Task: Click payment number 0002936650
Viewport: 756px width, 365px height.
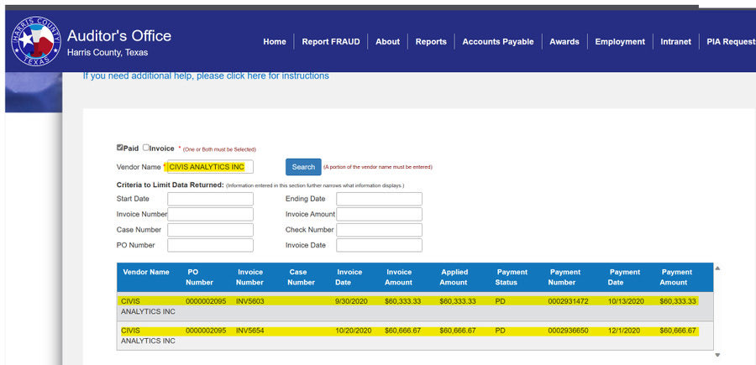Action: coord(568,331)
